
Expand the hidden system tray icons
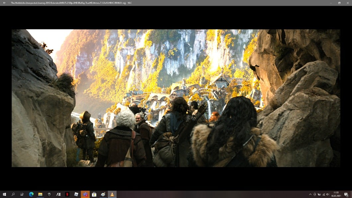(310, 194)
